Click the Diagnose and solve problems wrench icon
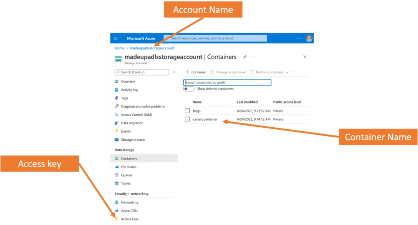This screenshot has width=418, height=225. (116, 106)
